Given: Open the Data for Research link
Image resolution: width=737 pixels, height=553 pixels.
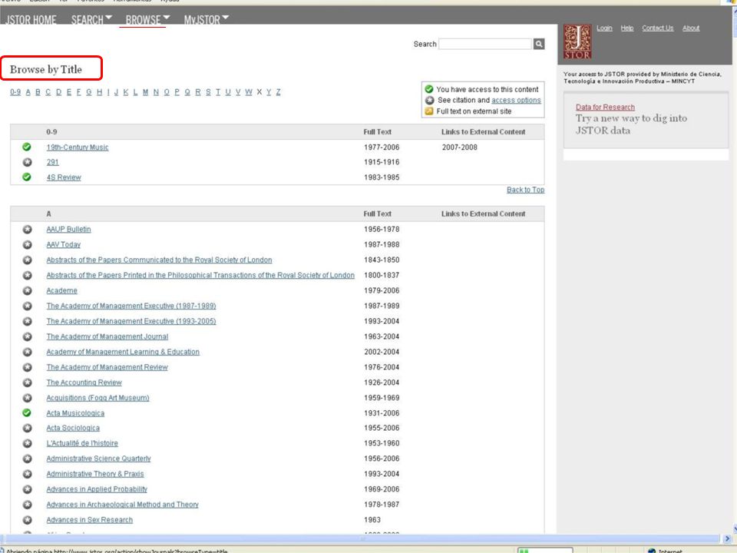Looking at the screenshot, I should pos(605,108).
